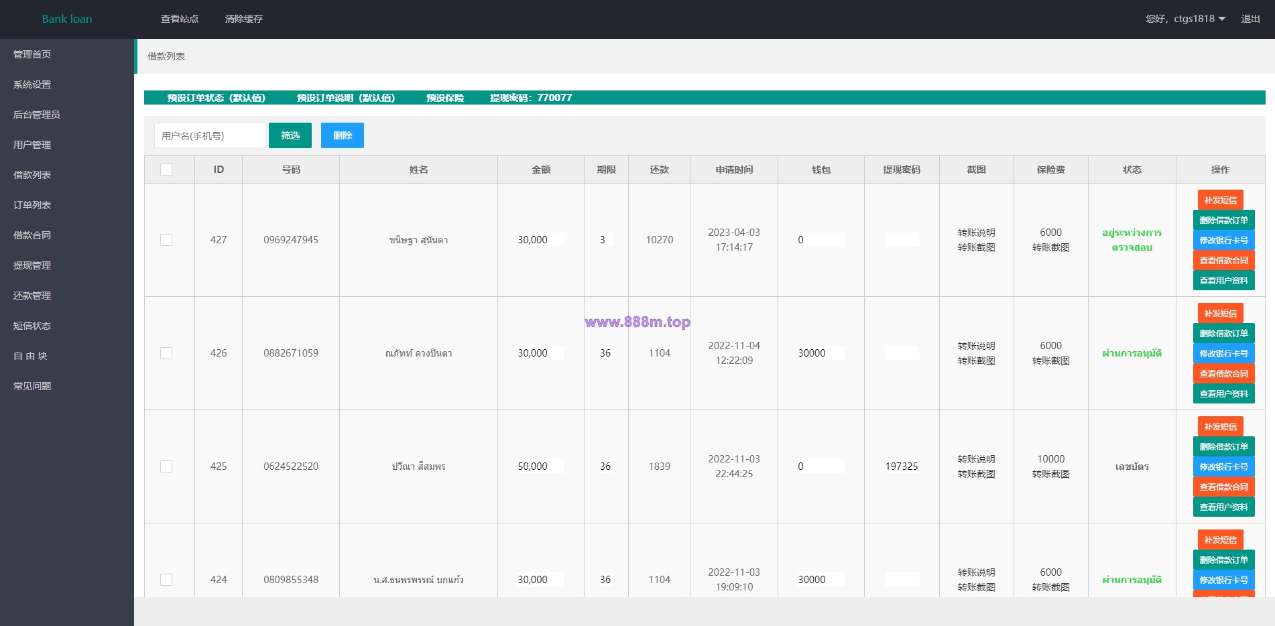Click 查看借款合同 for row 425
1275x626 pixels.
pos(1224,487)
